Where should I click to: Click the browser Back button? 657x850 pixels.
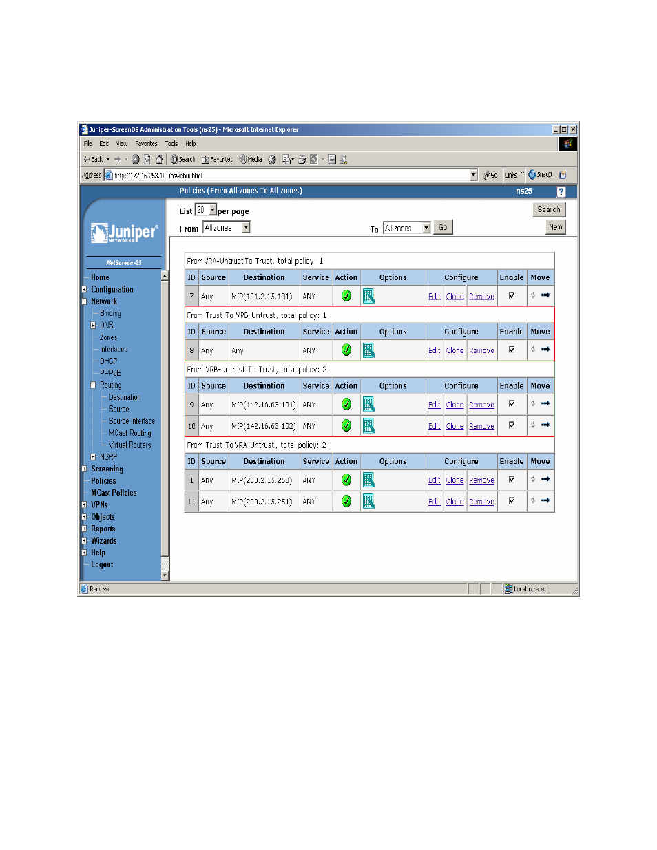(x=93, y=160)
